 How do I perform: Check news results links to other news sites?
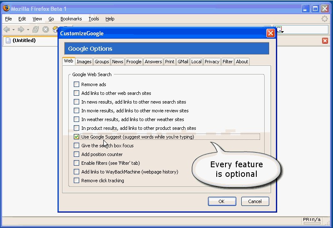[x=76, y=102]
